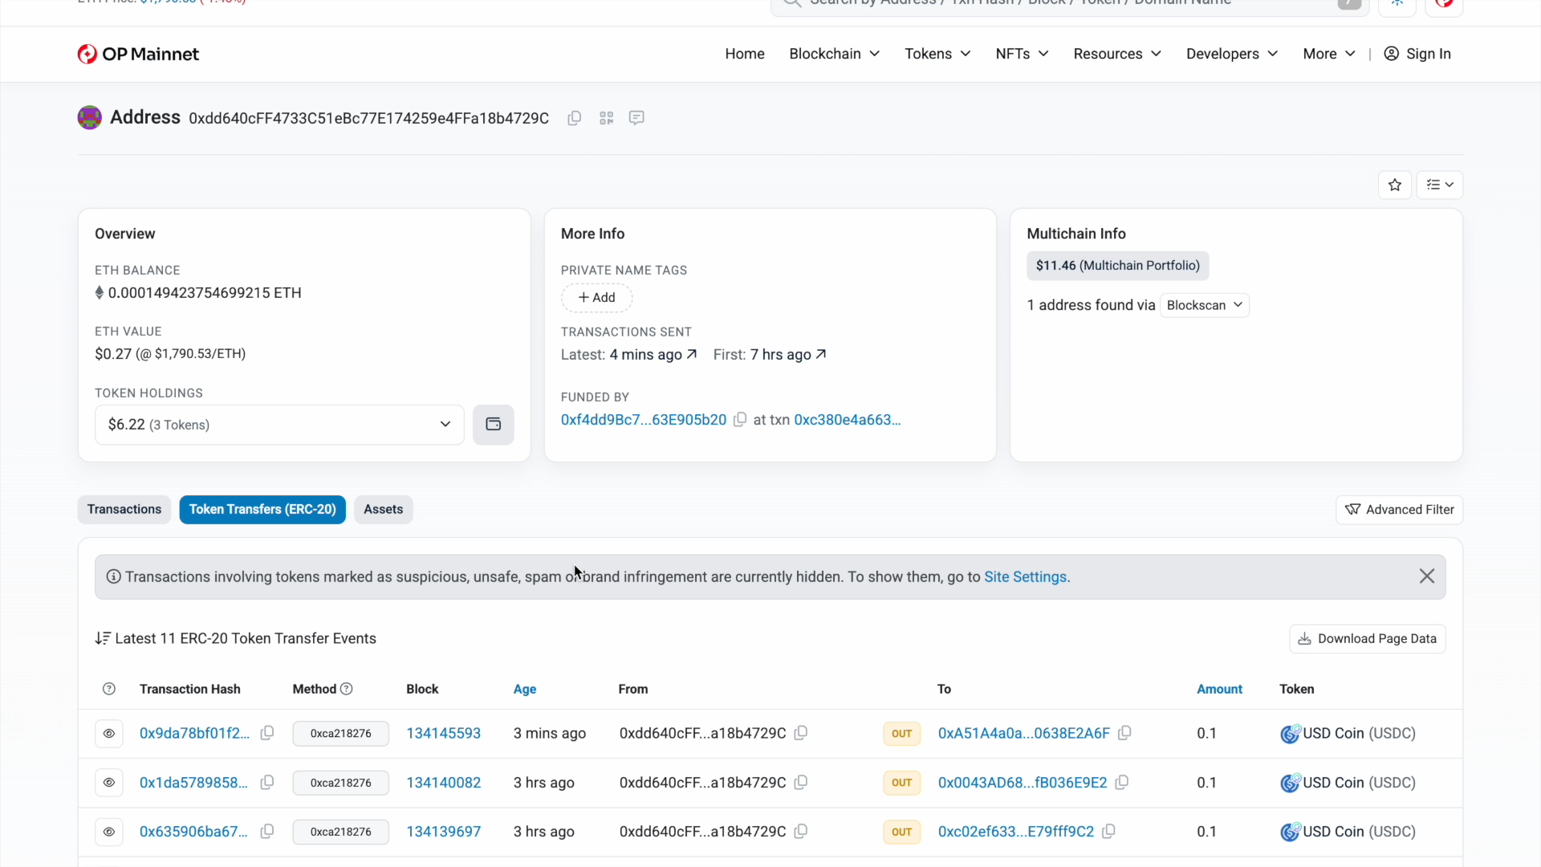This screenshot has width=1541, height=867.
Task: Expand the $6.22 token holdings dropdown
Action: point(279,425)
